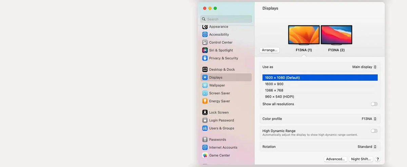Enable Show all resolutions toggle
Viewport: 407px width, 167px height.
374,104
